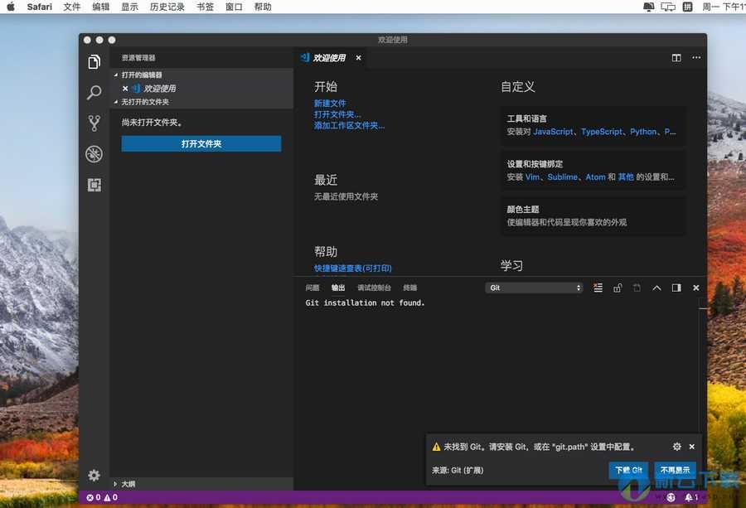The height and width of the screenshot is (508, 746).
Task: Open the notification settings gear
Action: pyautogui.click(x=677, y=446)
